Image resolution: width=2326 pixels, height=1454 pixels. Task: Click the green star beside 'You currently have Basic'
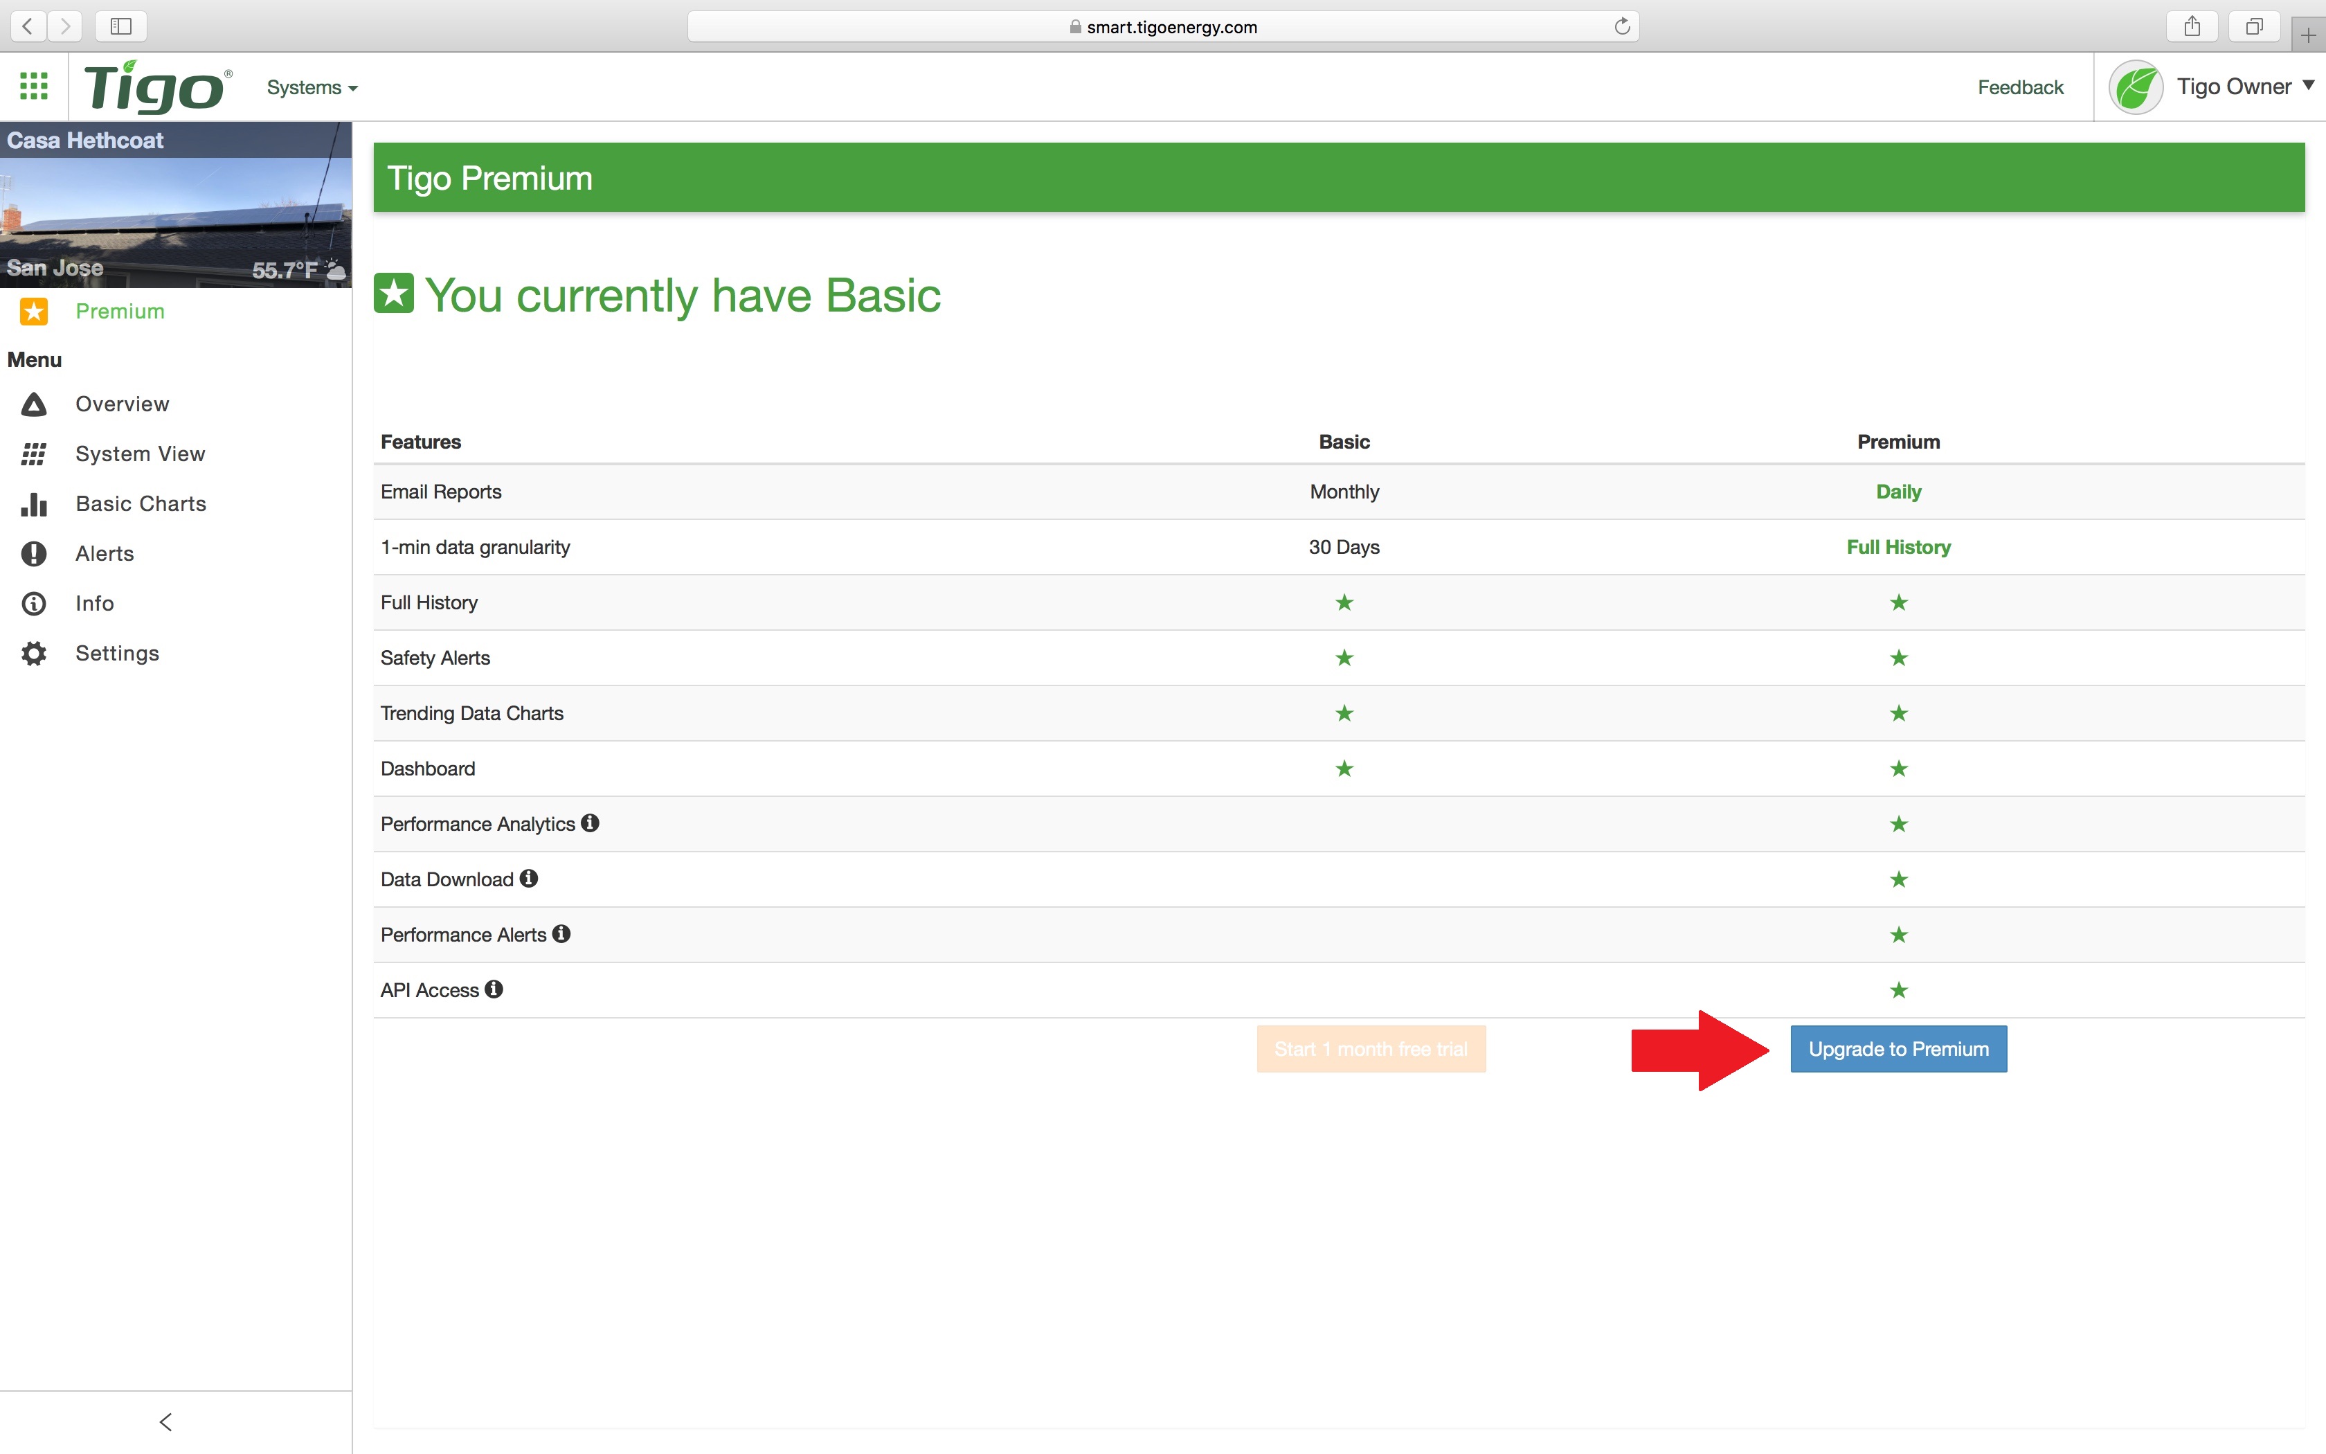(393, 292)
